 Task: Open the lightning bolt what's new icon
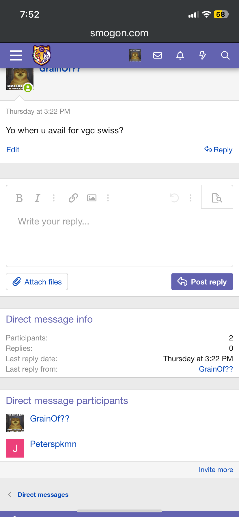[x=203, y=55]
